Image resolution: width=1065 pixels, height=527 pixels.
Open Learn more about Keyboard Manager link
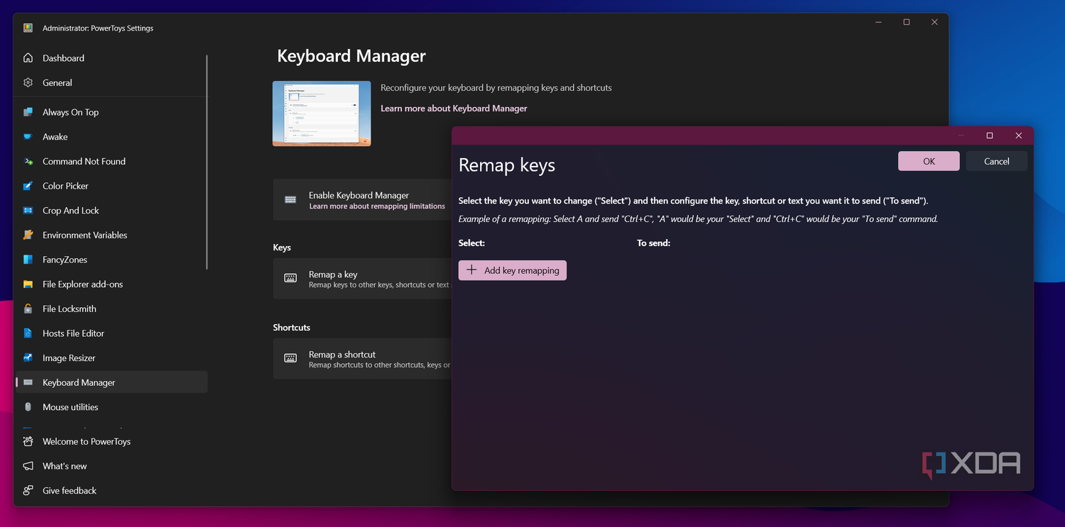point(454,109)
